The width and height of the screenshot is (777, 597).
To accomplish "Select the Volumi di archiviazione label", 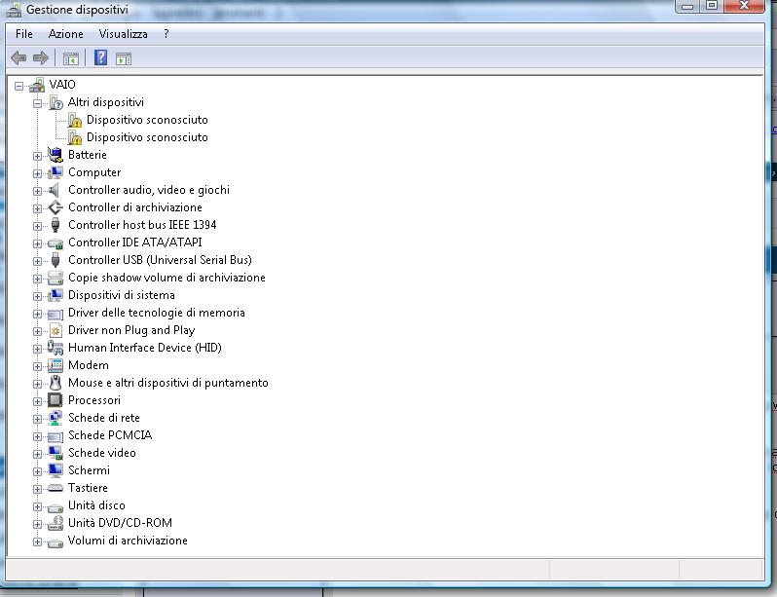I will (x=128, y=541).
